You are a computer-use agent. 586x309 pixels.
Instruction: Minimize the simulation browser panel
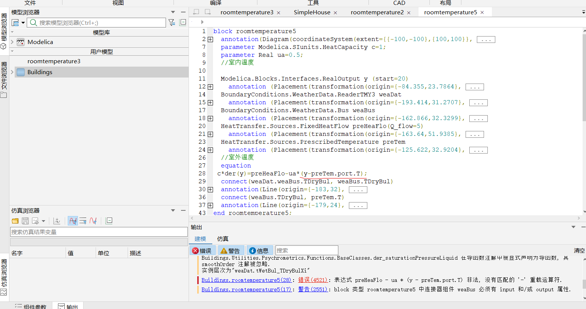coord(183,211)
